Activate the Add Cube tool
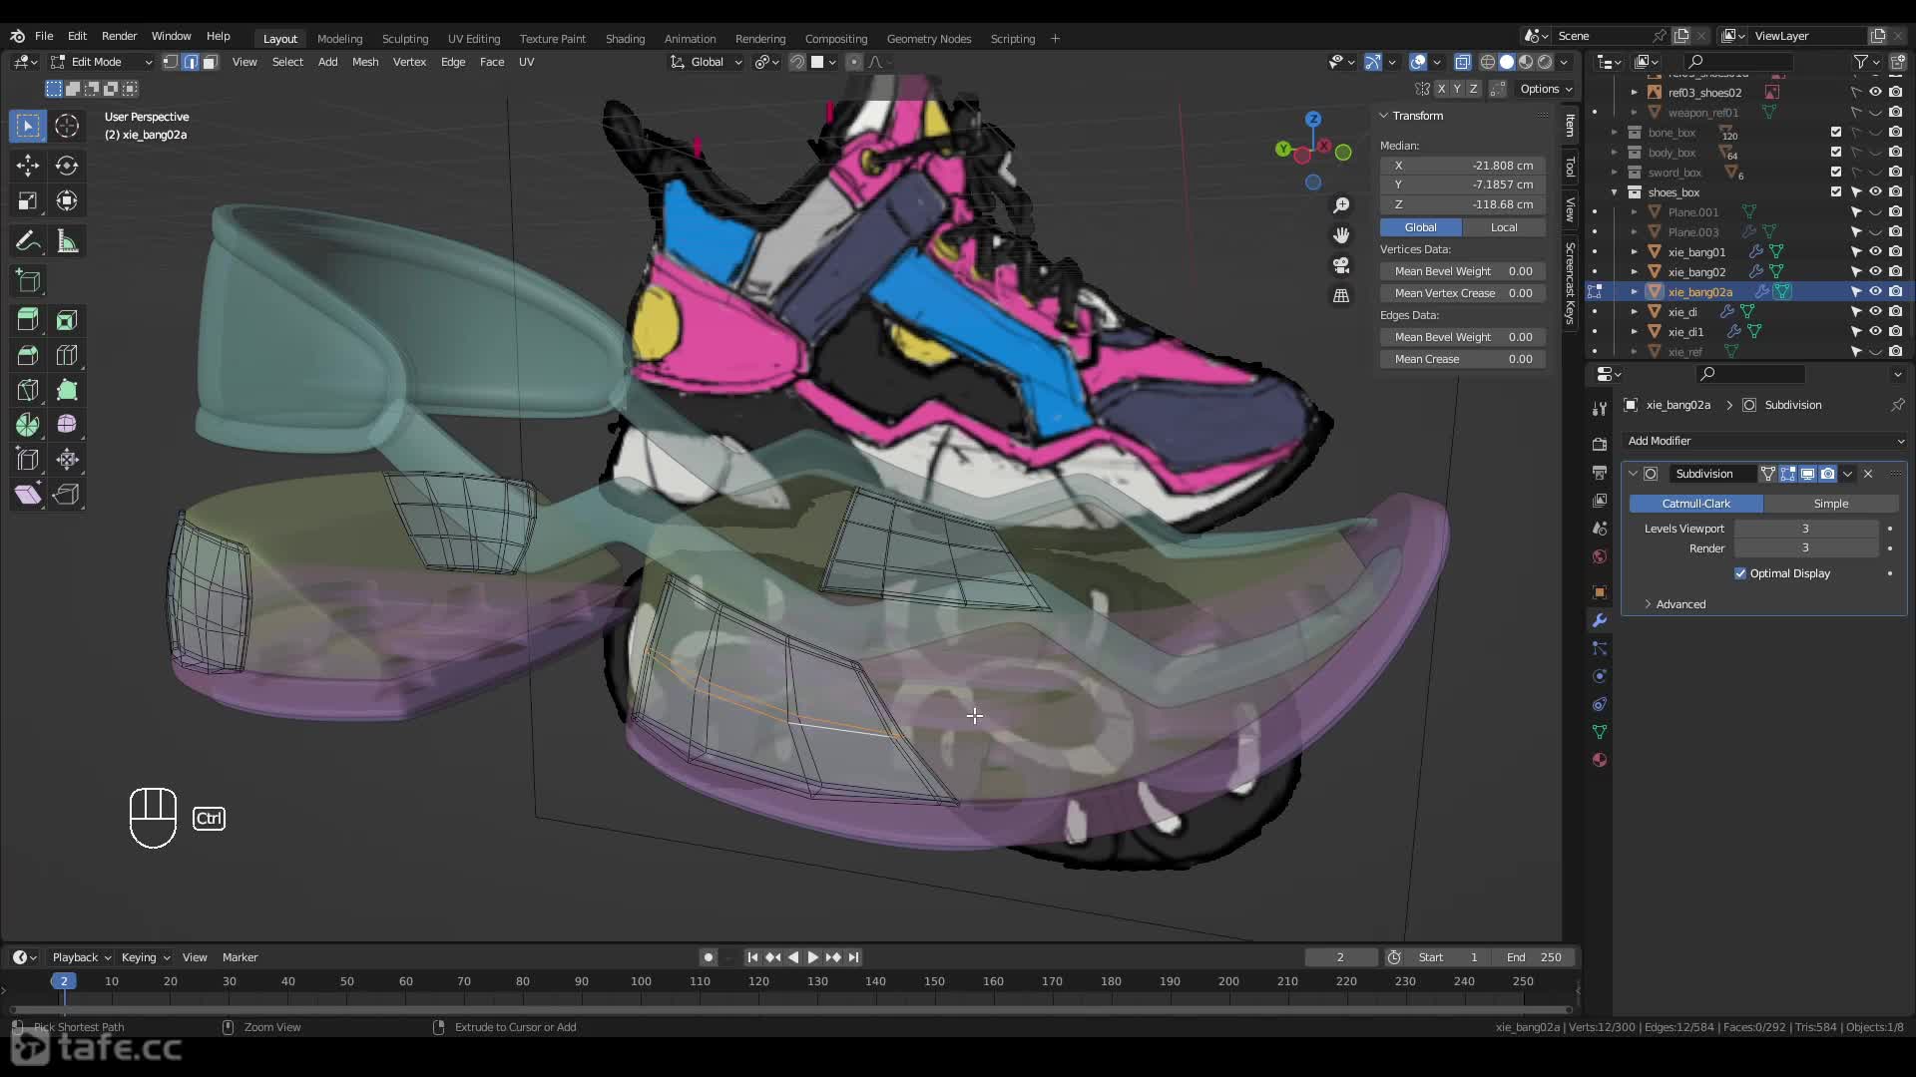This screenshot has height=1077, width=1916. click(x=28, y=281)
